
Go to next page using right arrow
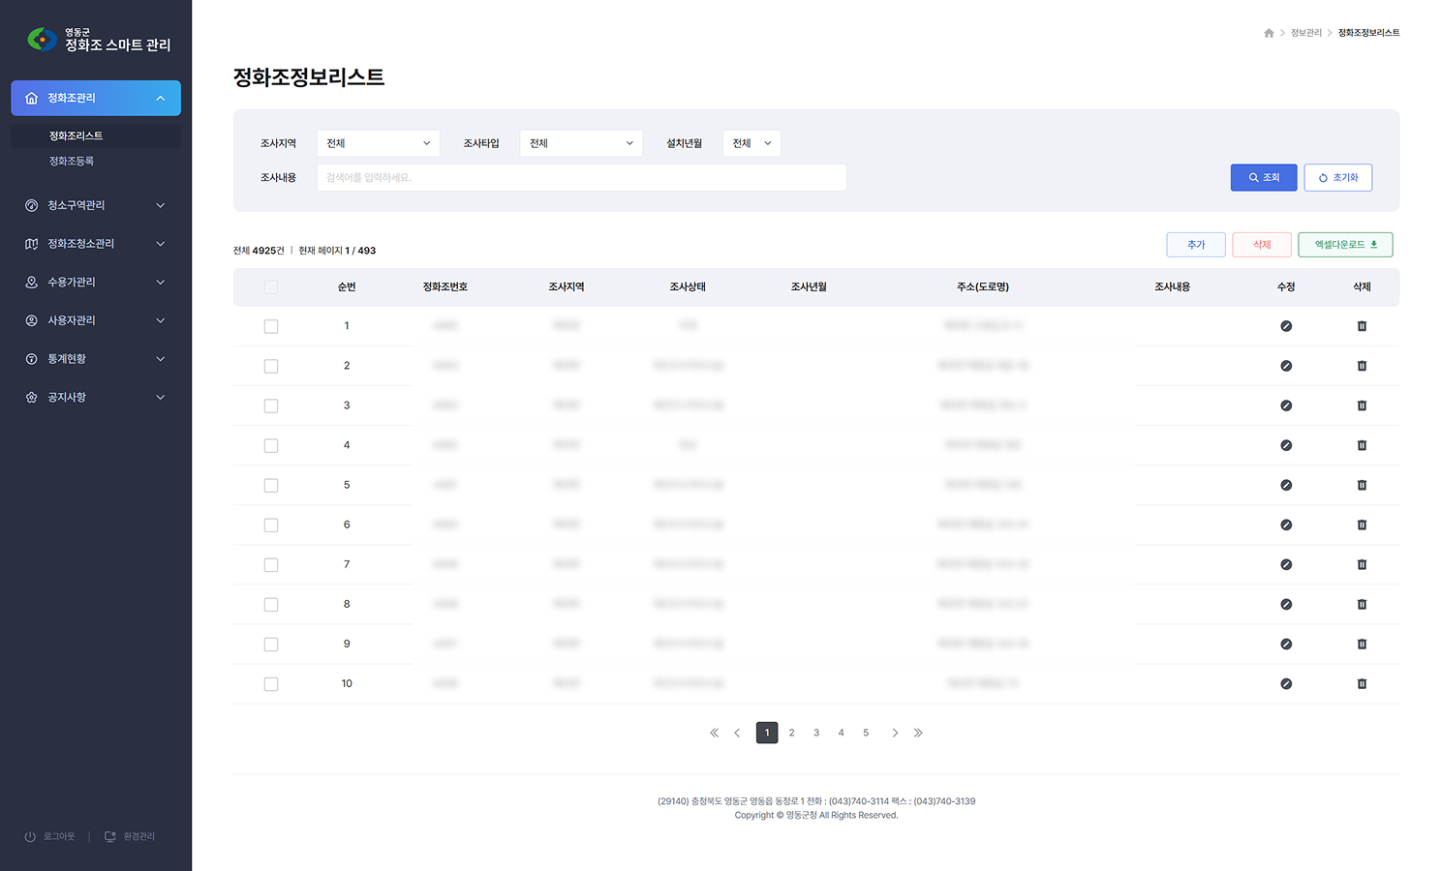coord(895,733)
